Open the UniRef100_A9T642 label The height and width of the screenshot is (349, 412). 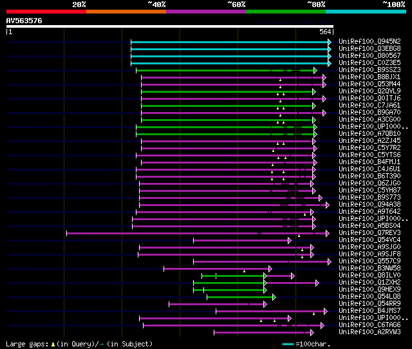click(370, 212)
